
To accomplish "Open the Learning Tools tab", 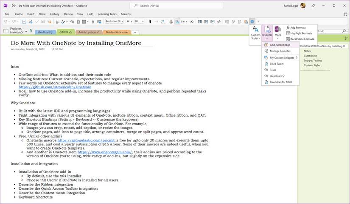I will click(x=107, y=14).
